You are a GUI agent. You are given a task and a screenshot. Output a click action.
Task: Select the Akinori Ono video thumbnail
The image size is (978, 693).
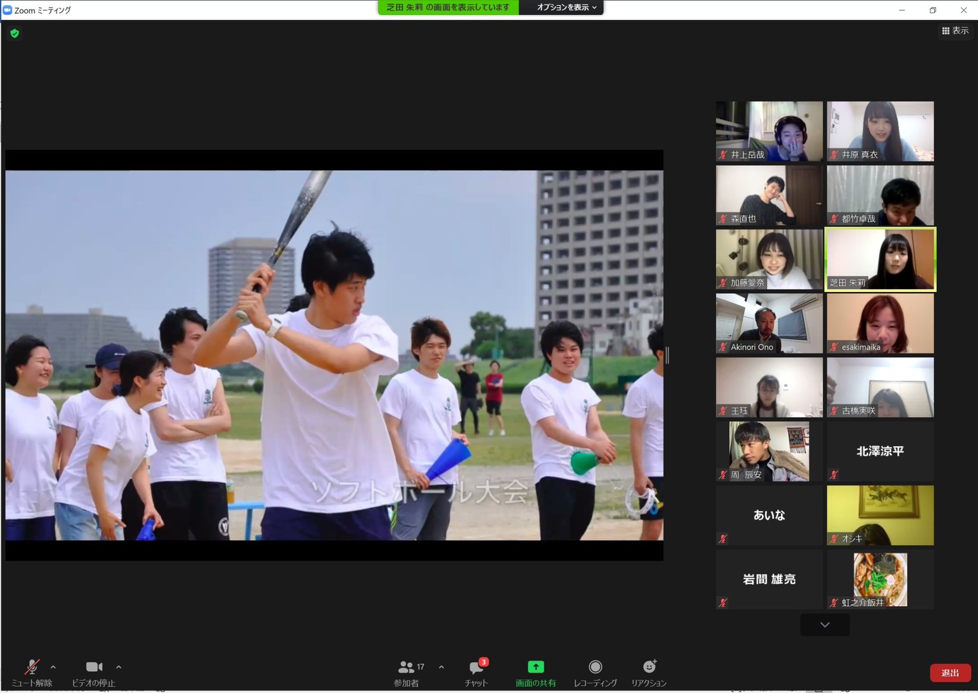[769, 323]
